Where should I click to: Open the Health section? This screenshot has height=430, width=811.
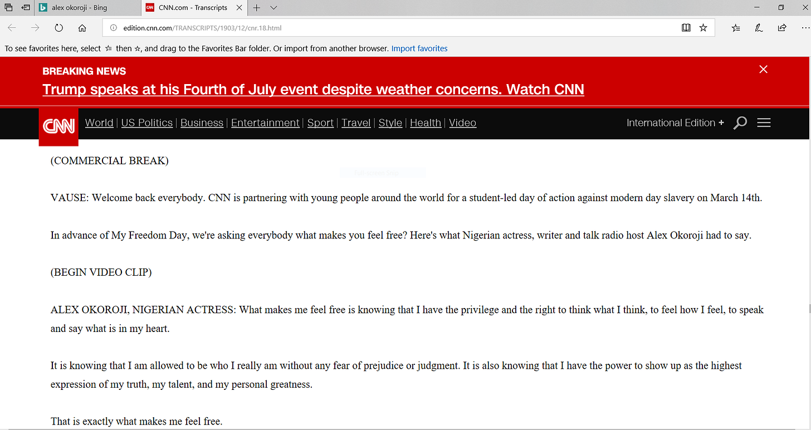[426, 123]
